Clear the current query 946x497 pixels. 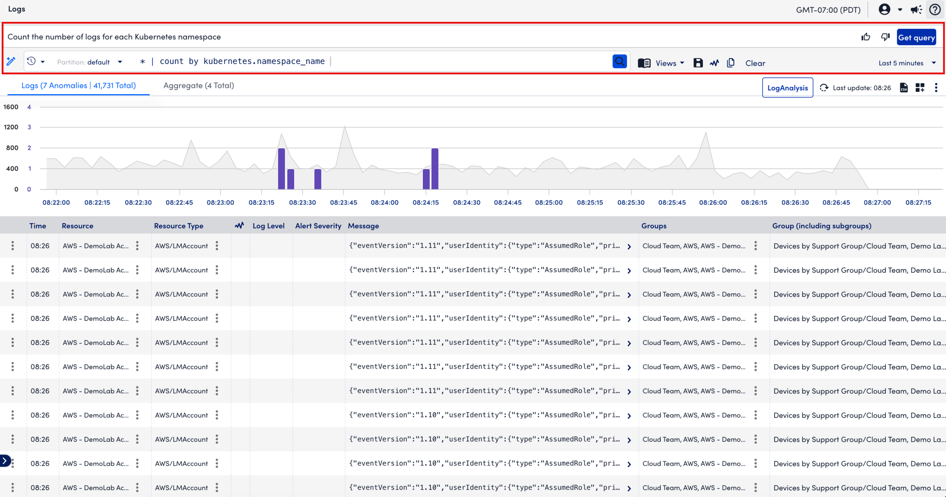coord(755,63)
